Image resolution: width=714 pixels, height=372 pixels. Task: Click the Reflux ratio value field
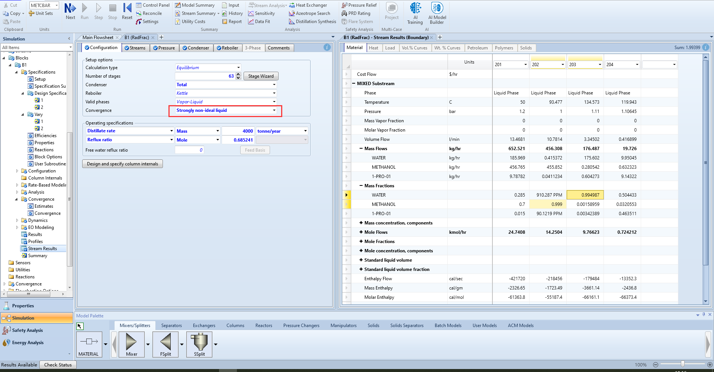pos(238,140)
